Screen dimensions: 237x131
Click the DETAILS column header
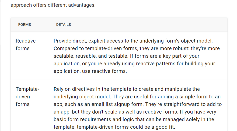tap(64, 25)
